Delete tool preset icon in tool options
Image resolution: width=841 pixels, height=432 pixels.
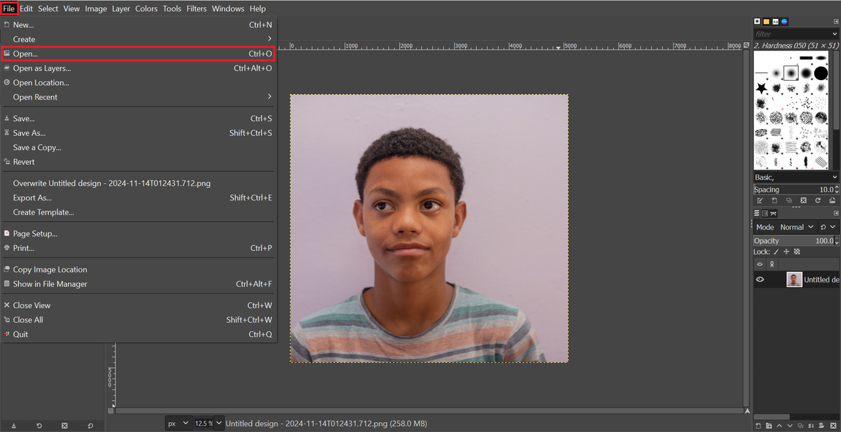coord(64,426)
